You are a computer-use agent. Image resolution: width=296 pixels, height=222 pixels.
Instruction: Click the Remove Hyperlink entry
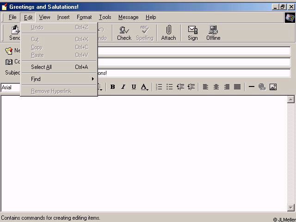(x=59, y=91)
